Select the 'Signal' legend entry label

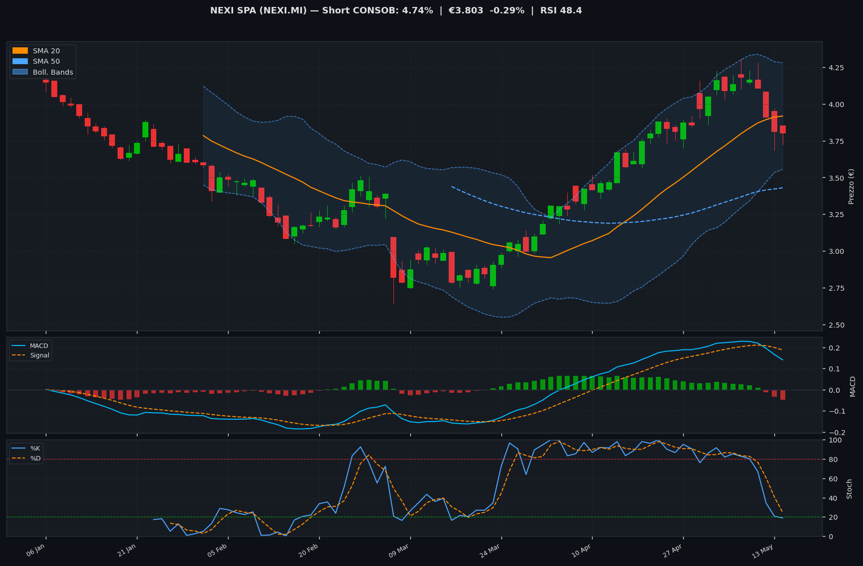pyautogui.click(x=40, y=355)
